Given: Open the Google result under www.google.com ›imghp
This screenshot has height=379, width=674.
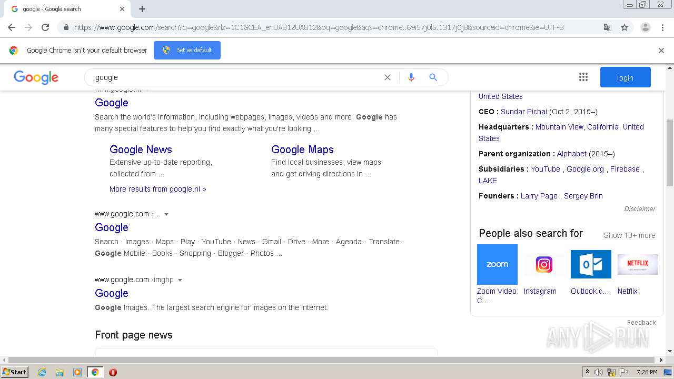Looking at the screenshot, I should point(112,293).
